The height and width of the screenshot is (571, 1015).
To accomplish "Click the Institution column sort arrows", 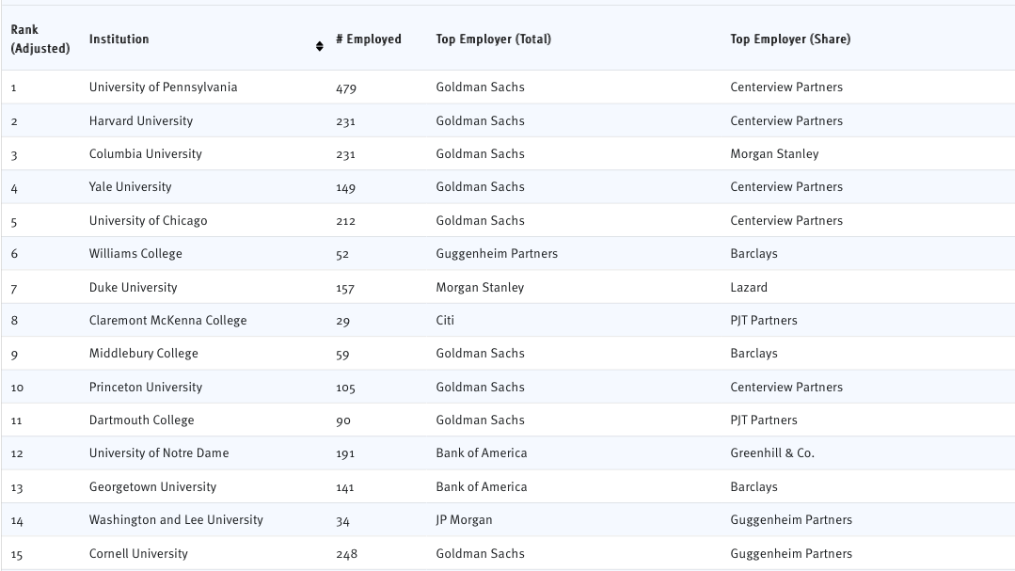I will [320, 45].
